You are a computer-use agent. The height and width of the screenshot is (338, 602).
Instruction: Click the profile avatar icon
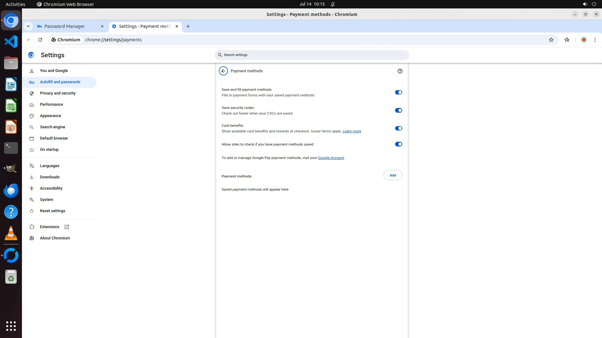pyautogui.click(x=584, y=40)
